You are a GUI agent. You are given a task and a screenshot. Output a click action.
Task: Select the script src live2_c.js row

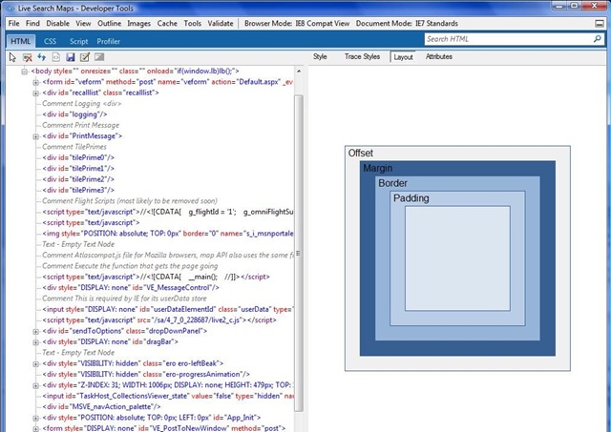[159, 320]
